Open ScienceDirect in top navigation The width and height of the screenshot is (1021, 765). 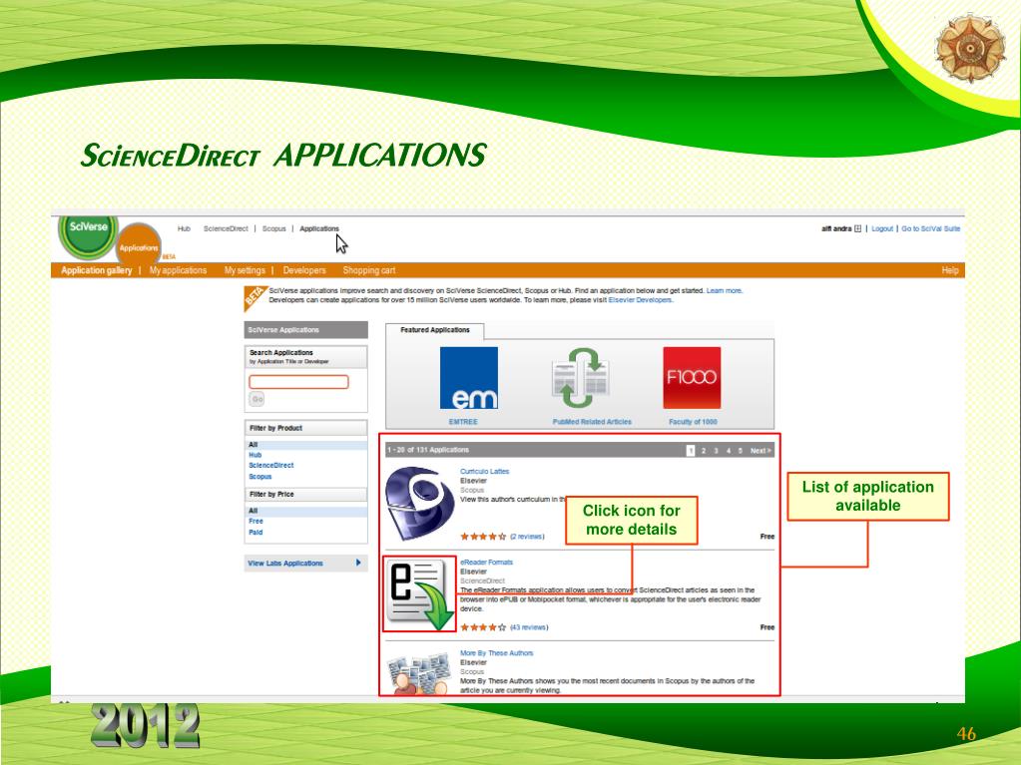(226, 229)
